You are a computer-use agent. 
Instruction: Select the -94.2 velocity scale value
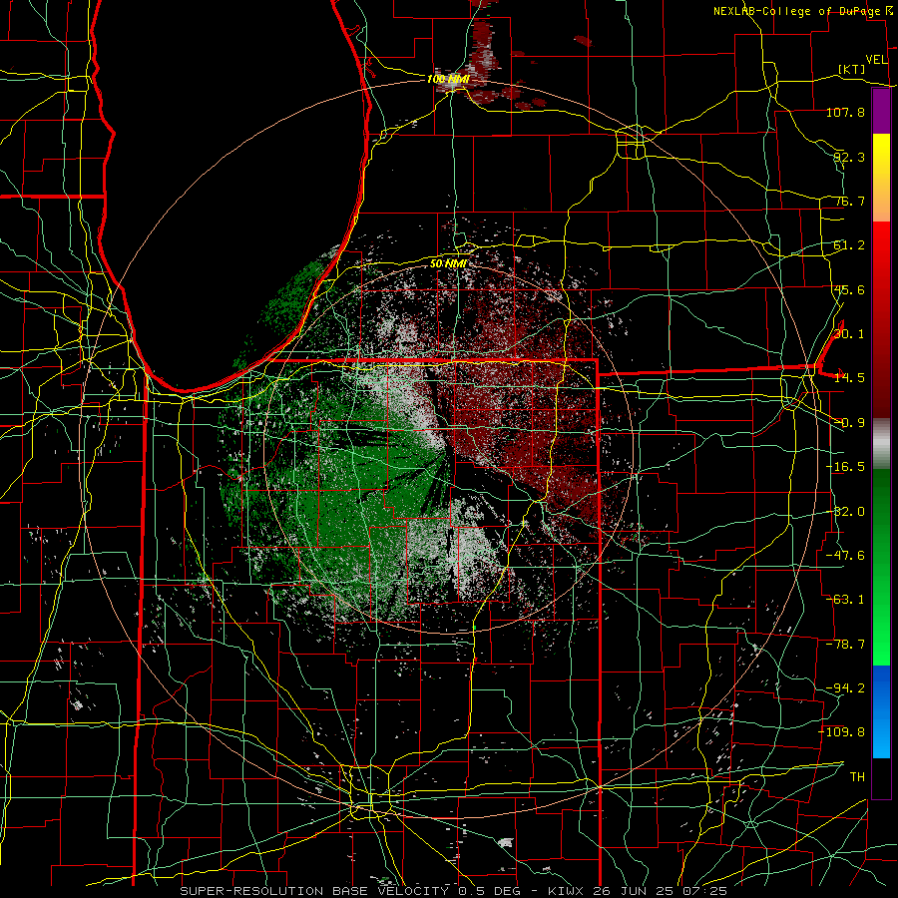(845, 688)
